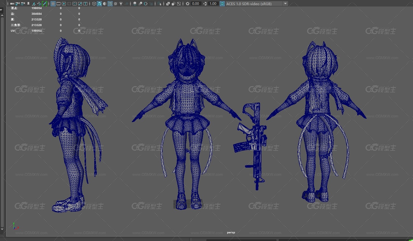This screenshot has height=241, width=413.
Task: Select Smooth Shade All blue cube
Action: tap(99, 4)
